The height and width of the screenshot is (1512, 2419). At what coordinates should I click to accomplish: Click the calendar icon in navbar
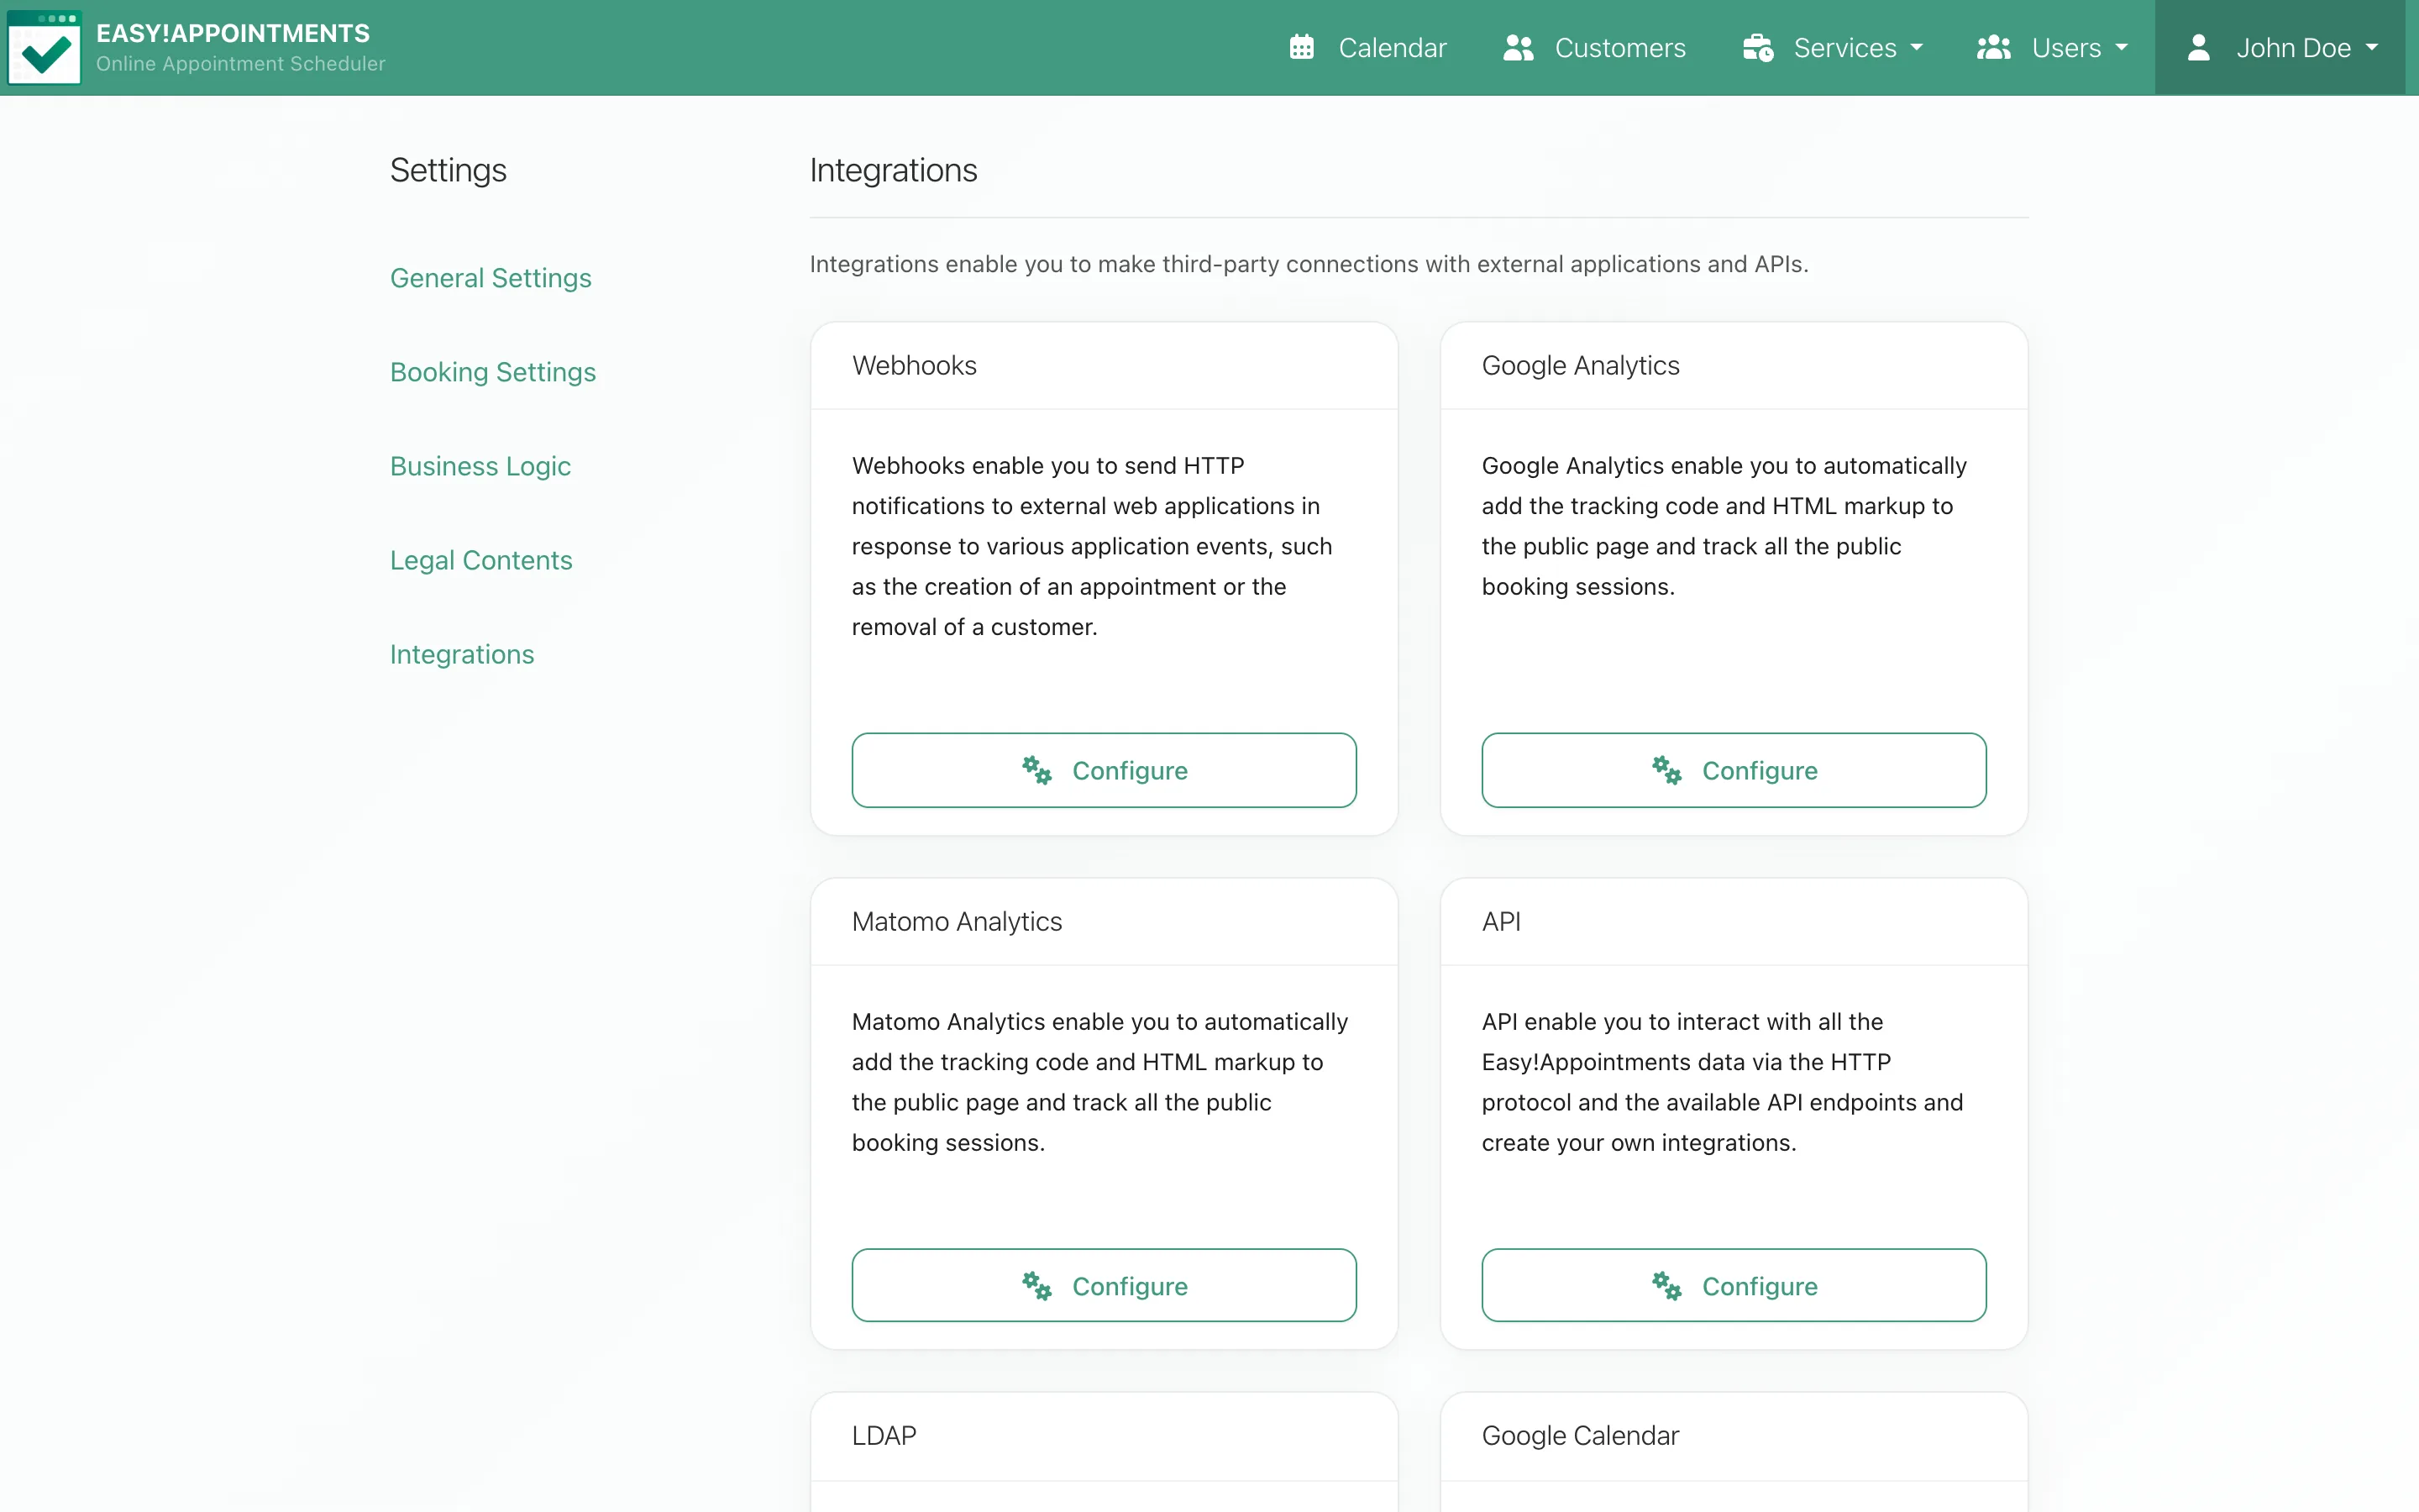pos(1300,47)
